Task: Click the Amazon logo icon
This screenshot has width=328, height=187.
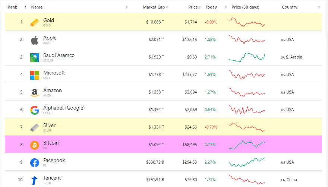Action: (x=34, y=92)
